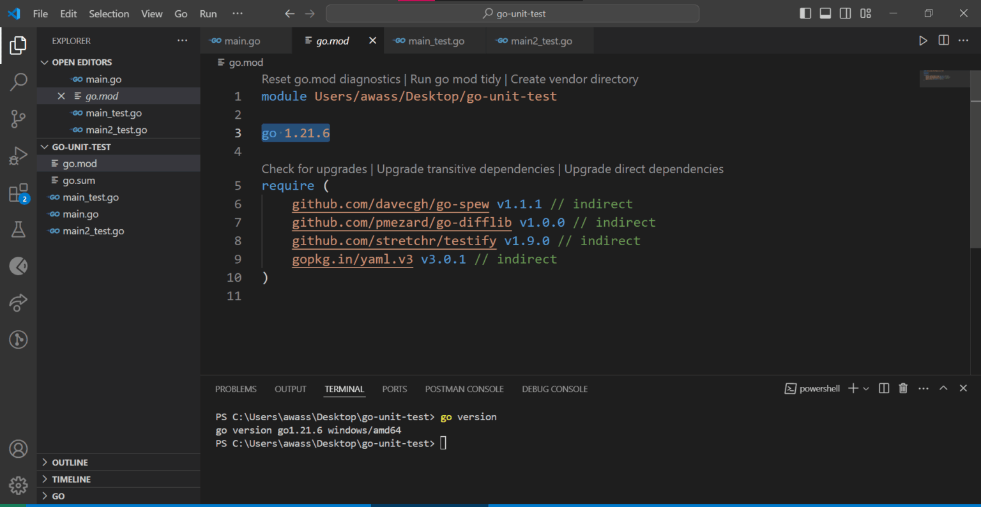Expand the TIMELINE section

pyautogui.click(x=71, y=479)
